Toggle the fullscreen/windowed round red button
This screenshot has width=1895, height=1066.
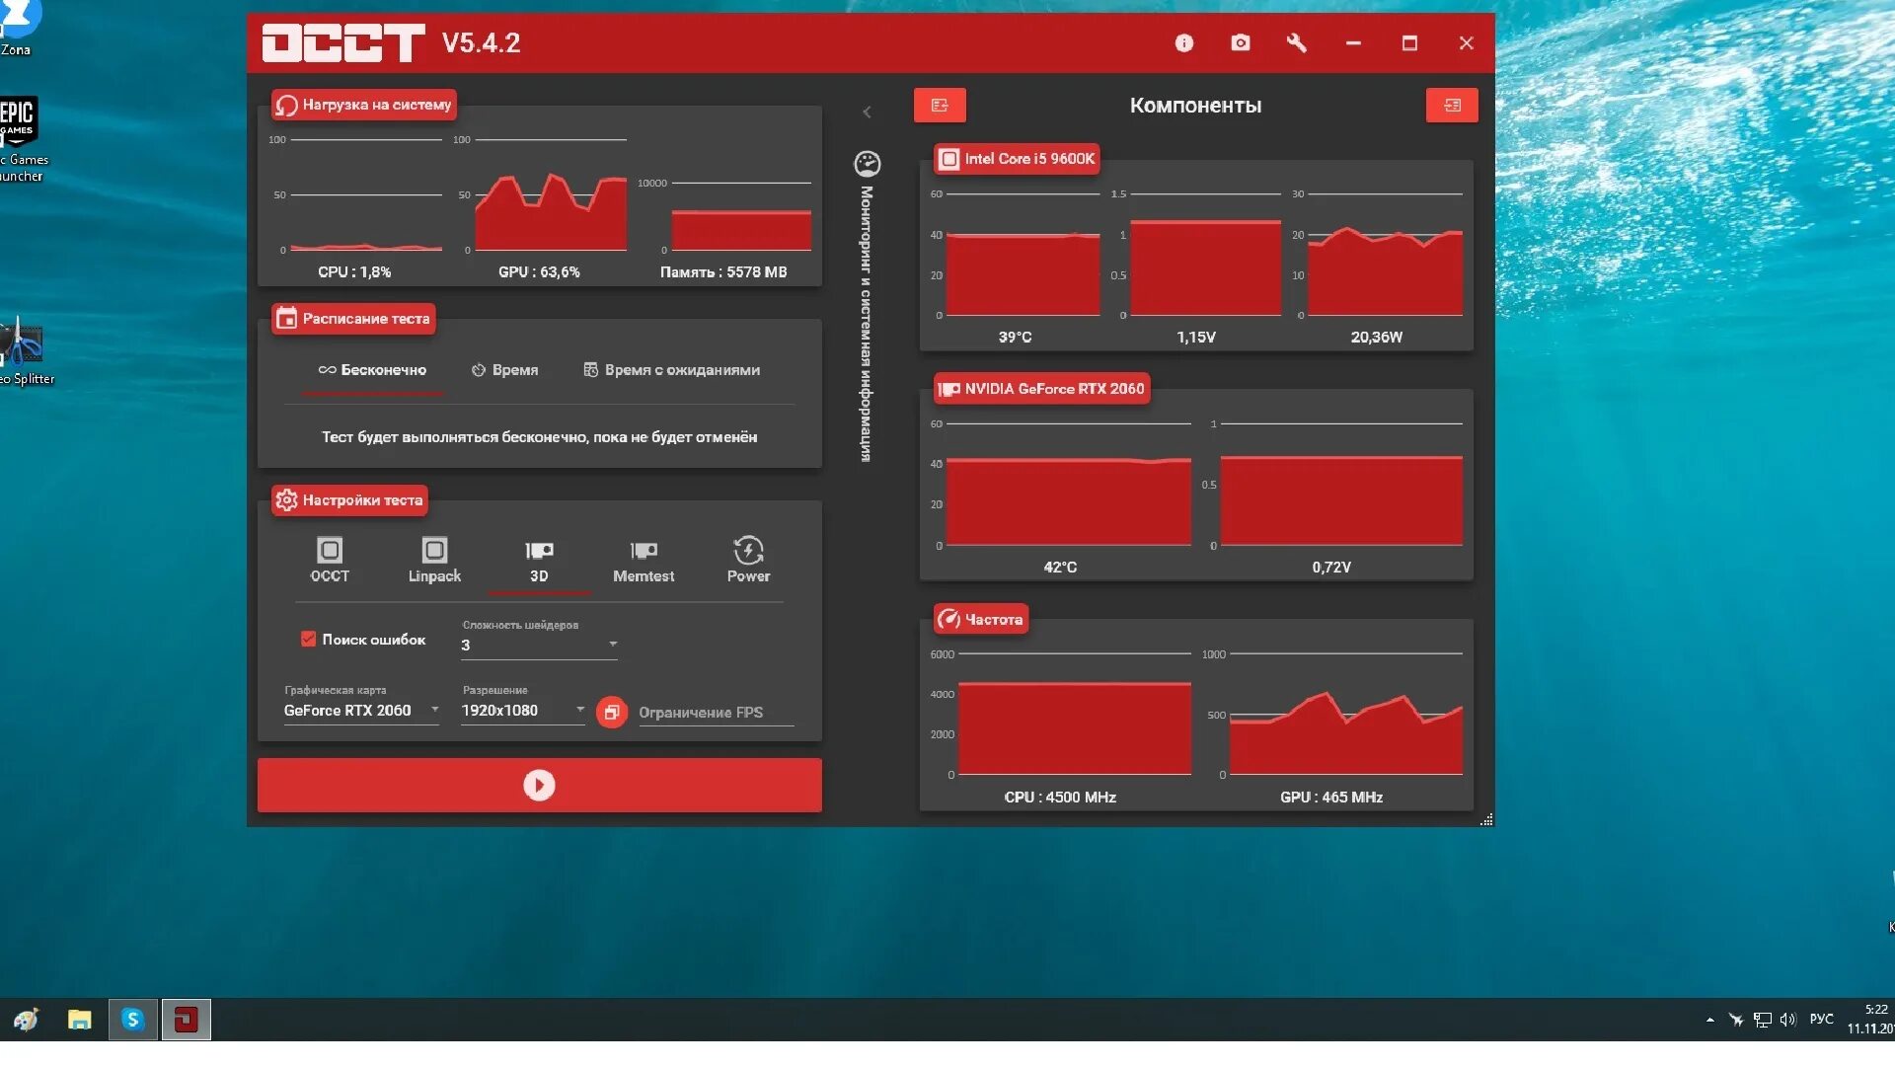click(612, 713)
